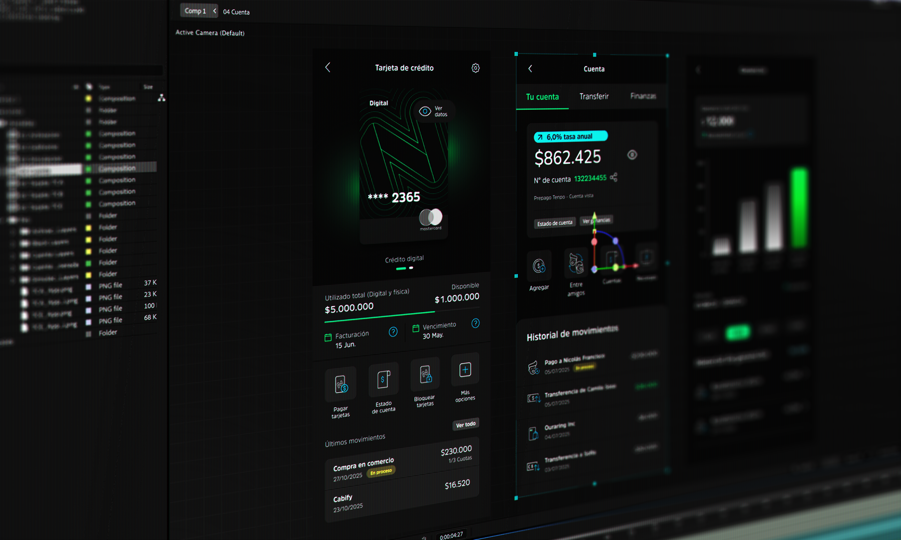Tap the Pagar tarjetas icon
This screenshot has width=901, height=540.
pyautogui.click(x=341, y=384)
